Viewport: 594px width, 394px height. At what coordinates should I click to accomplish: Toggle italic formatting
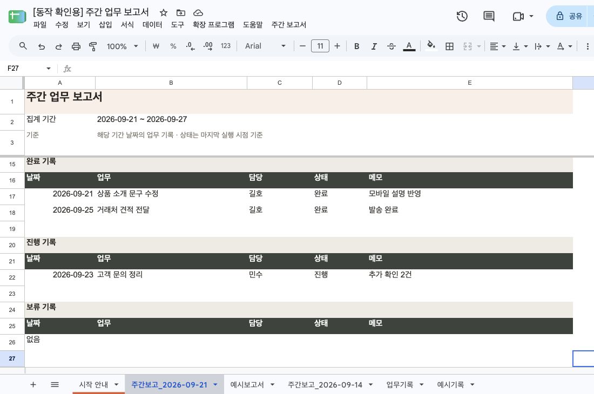tap(374, 46)
